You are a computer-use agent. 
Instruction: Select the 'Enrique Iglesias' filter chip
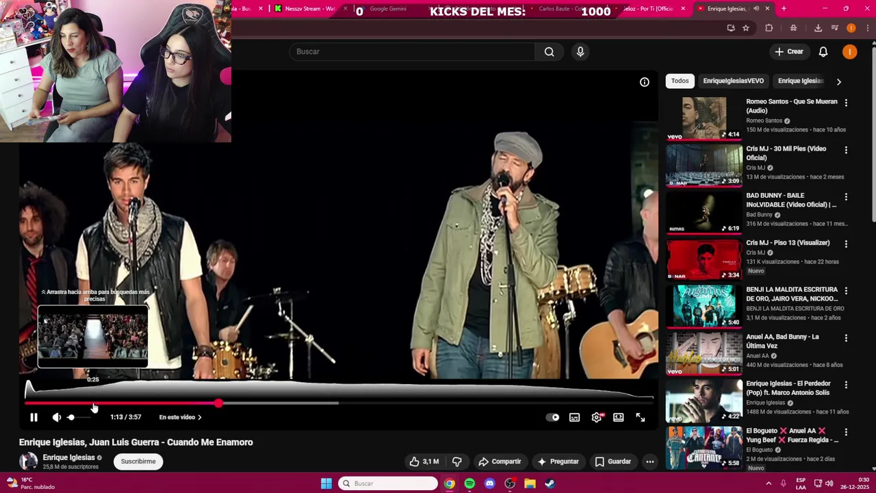pyautogui.click(x=801, y=81)
